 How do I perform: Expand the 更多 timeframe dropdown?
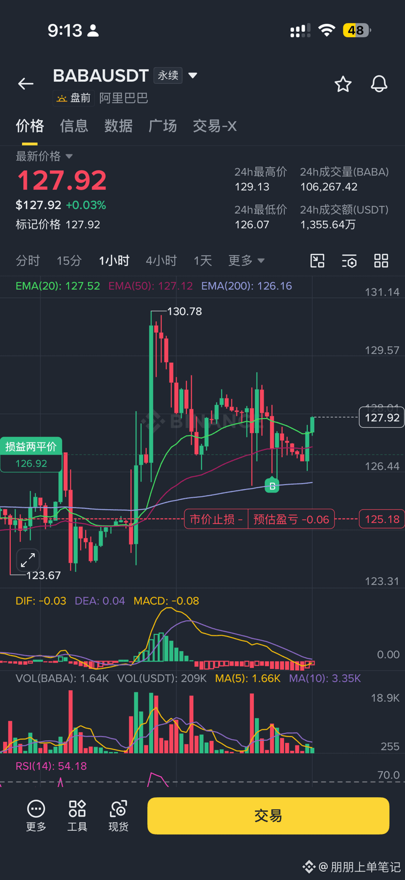click(x=247, y=260)
